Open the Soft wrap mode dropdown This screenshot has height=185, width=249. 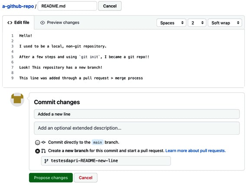(x=225, y=23)
